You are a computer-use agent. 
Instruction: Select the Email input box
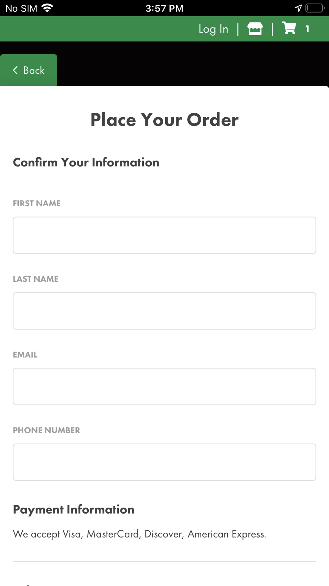click(x=164, y=387)
